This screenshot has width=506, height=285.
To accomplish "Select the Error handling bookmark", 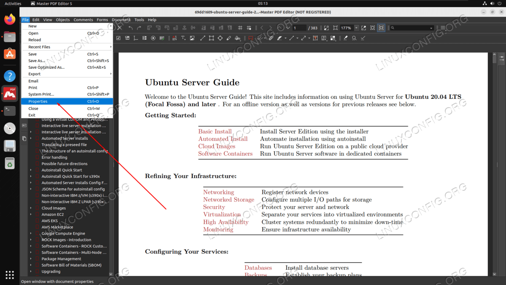I will pyautogui.click(x=54, y=157).
